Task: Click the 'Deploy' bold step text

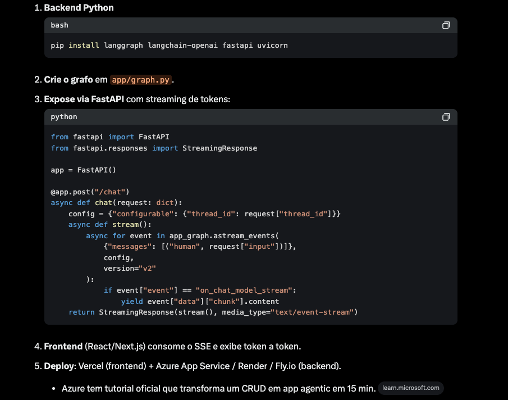Action: pos(59,366)
